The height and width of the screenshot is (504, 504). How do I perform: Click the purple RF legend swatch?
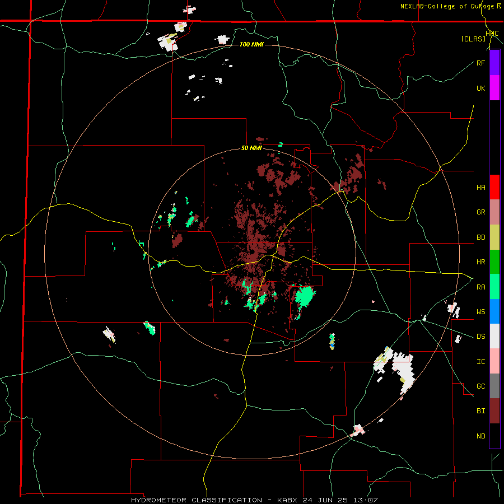coord(494,63)
